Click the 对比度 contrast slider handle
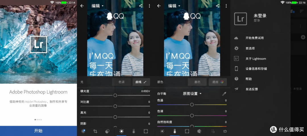This screenshot has width=307, height=136. (115, 106)
